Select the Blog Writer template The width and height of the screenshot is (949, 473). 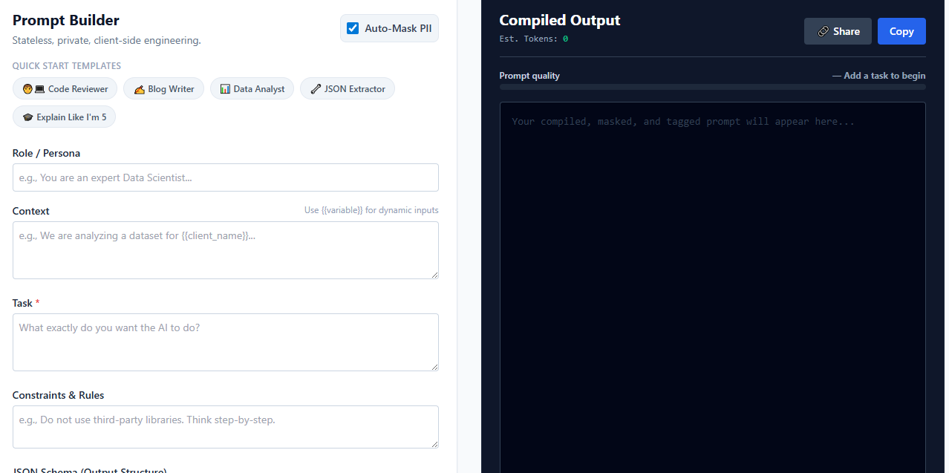tap(163, 89)
